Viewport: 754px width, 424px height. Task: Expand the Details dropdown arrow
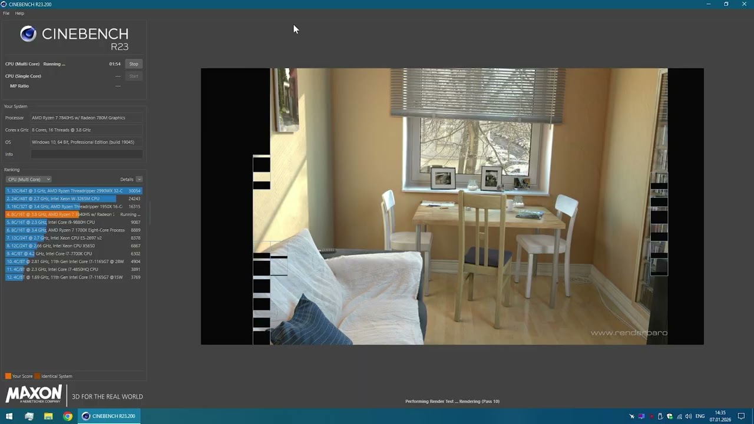(x=139, y=179)
